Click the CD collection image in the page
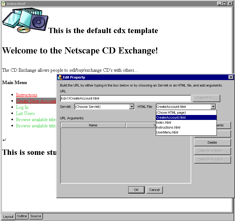The height and width of the screenshot is (221, 235). pyautogui.click(x=25, y=20)
